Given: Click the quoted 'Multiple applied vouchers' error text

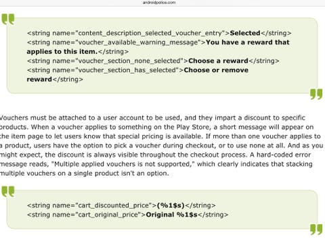Looking at the screenshot, I should point(122,164).
